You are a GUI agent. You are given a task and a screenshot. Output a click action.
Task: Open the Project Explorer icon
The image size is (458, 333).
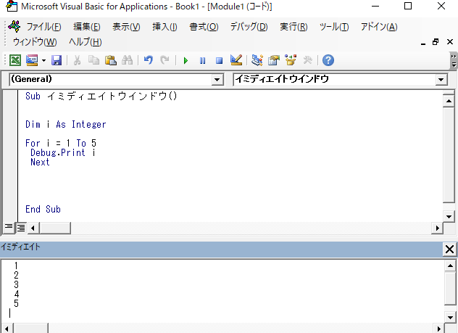click(257, 60)
